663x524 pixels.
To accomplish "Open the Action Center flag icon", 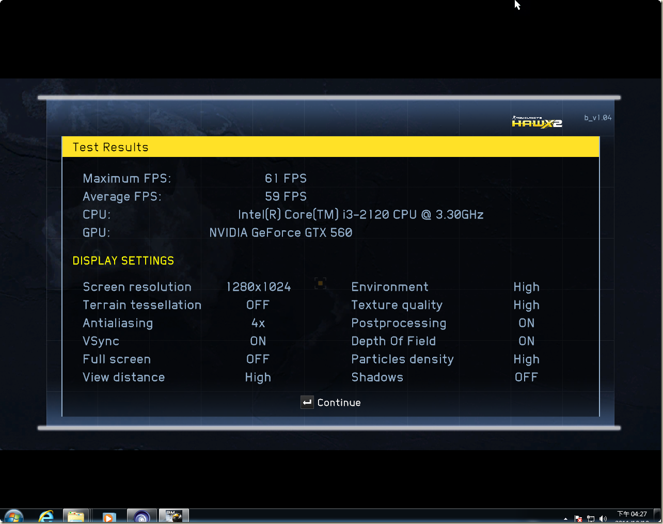I will (x=578, y=518).
